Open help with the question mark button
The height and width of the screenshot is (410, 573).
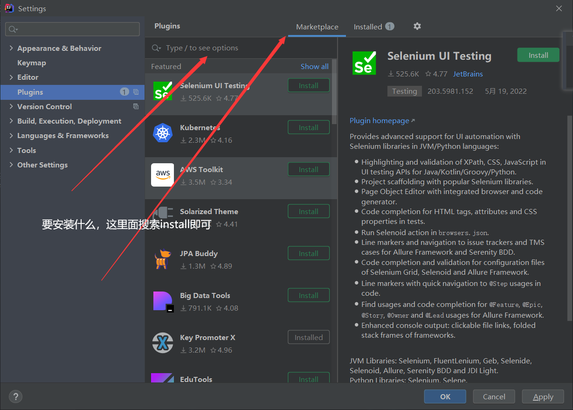(x=16, y=396)
